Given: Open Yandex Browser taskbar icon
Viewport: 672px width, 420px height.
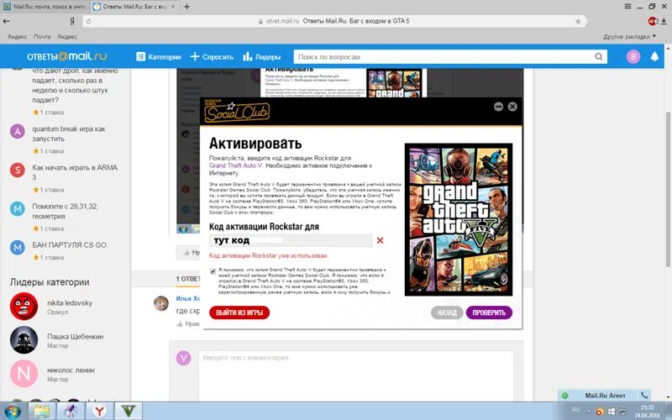Looking at the screenshot, I should click(x=99, y=412).
